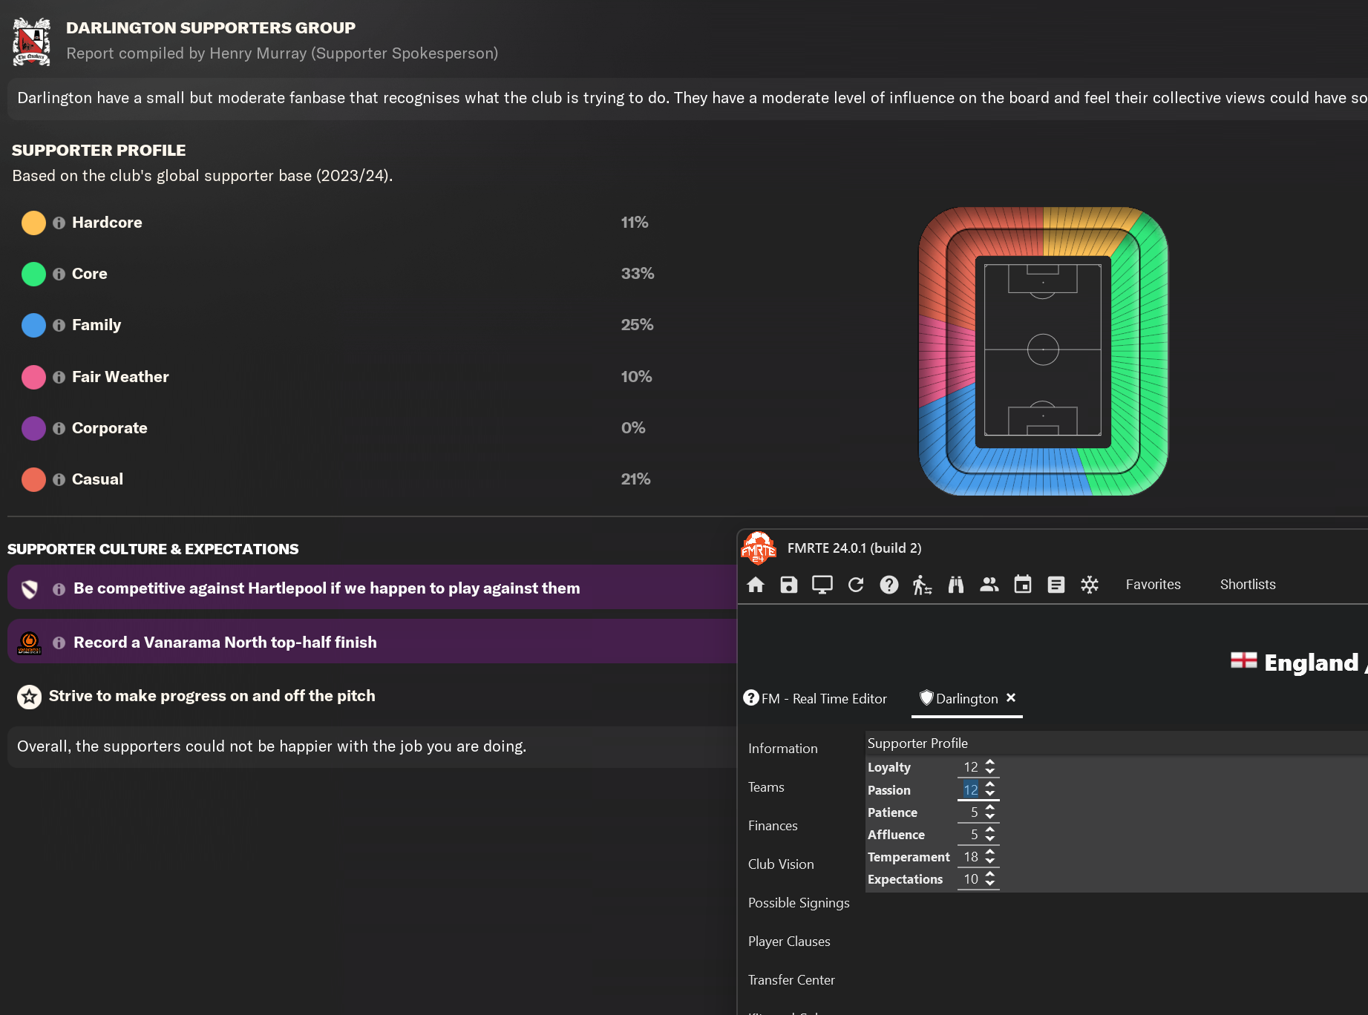Click info icon beside Hartlepool expectation
Image resolution: width=1368 pixels, height=1015 pixels.
(59, 589)
